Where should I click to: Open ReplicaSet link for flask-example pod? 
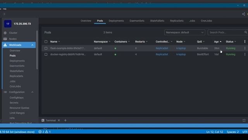point(162,48)
